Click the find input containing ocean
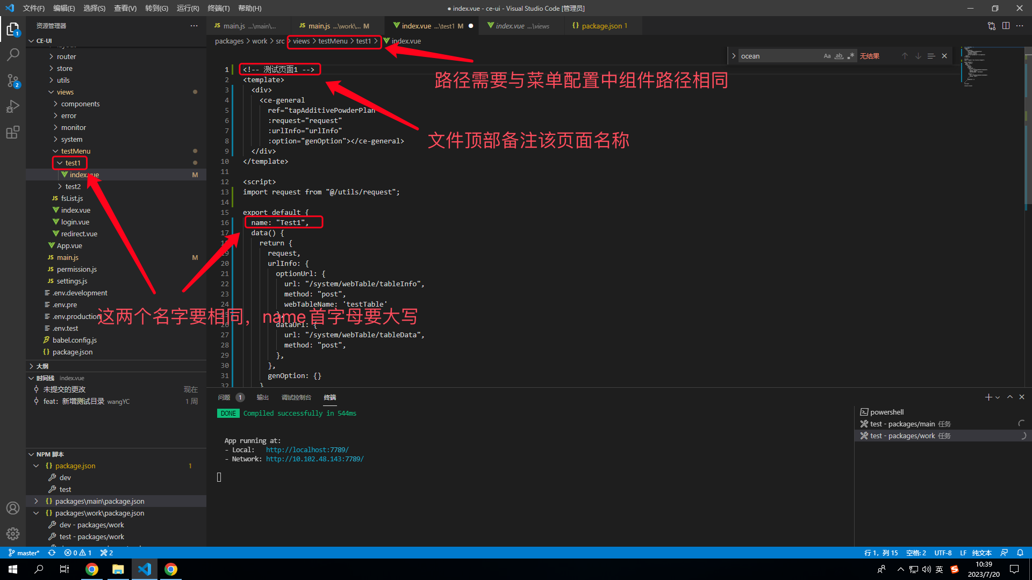Screen dimensions: 1032x580 pos(779,56)
